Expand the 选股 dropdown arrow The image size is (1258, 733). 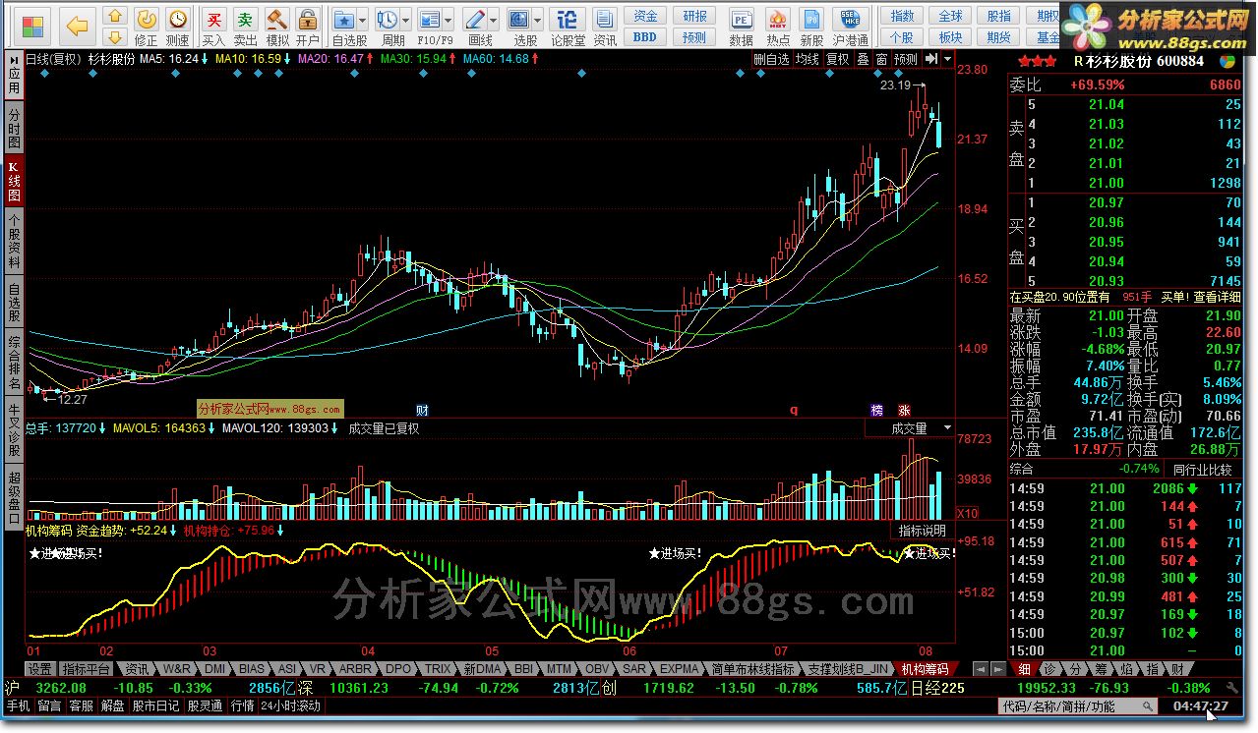538,20
